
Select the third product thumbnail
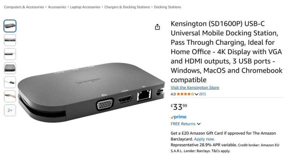tap(10, 54)
